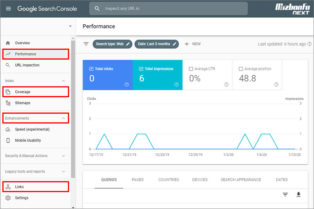
Task: Open URL inspection from sidebar
Action: pyautogui.click(x=27, y=65)
